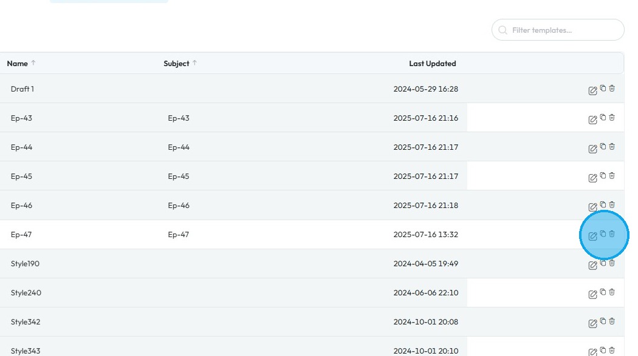This screenshot has width=638, height=356.
Task: Delete the Ep-44 template
Action: click(612, 146)
